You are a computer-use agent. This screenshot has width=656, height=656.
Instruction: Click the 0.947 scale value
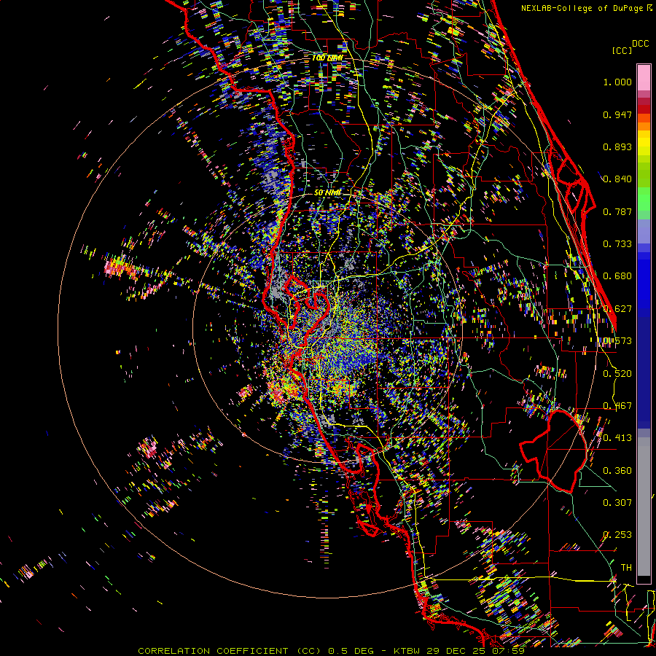[617, 114]
